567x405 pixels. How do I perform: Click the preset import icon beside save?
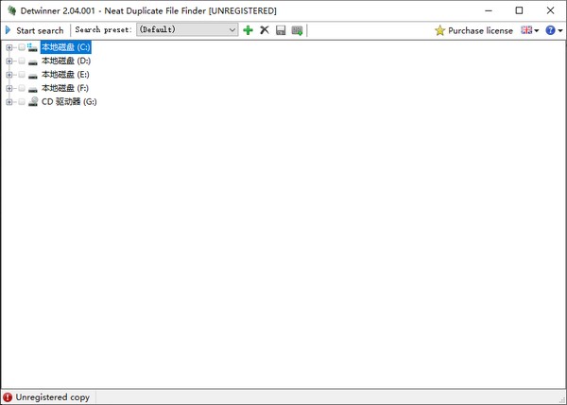(298, 30)
